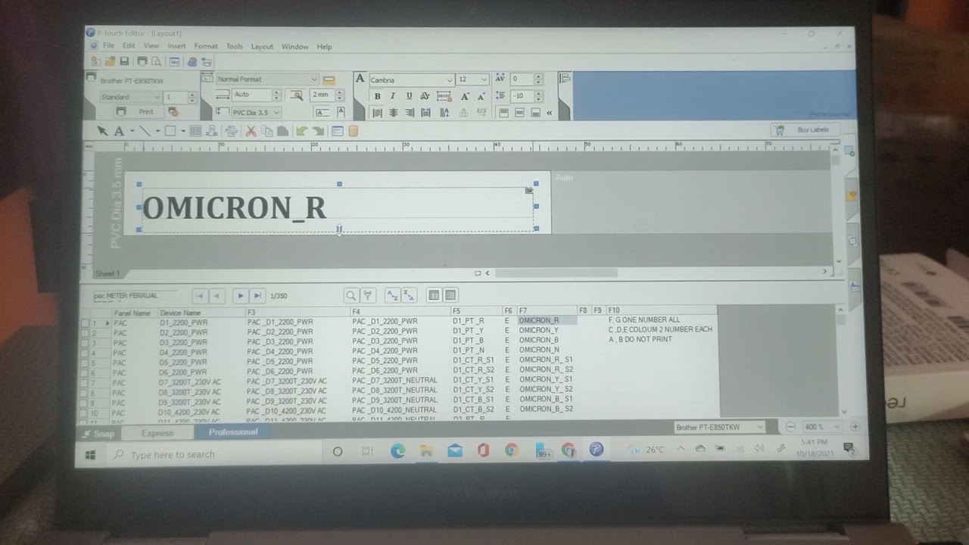The image size is (969, 545).
Task: Click the Redo arrow icon
Action: tap(318, 131)
